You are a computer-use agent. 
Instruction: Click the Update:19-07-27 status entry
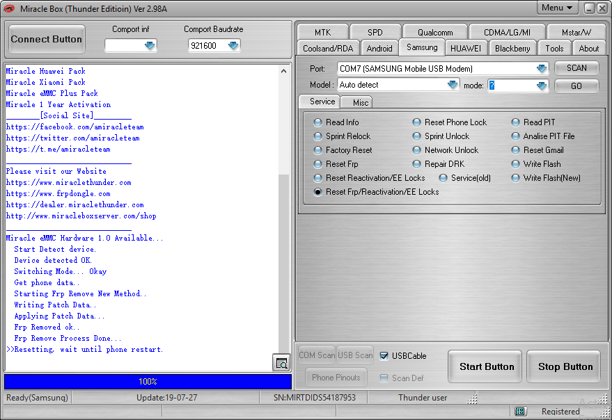click(x=166, y=397)
